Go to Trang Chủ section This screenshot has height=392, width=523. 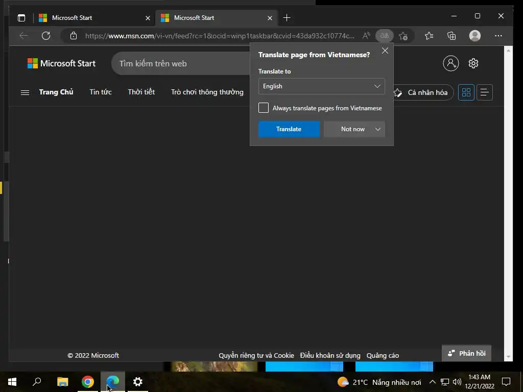(56, 92)
